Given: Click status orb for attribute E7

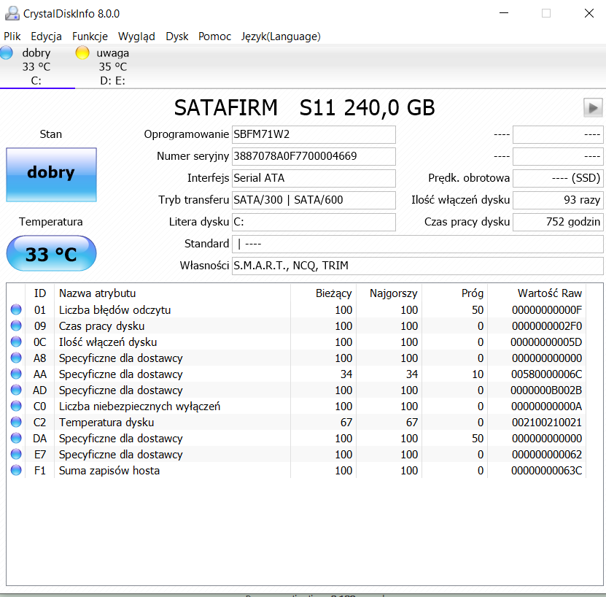Looking at the screenshot, I should click(16, 454).
